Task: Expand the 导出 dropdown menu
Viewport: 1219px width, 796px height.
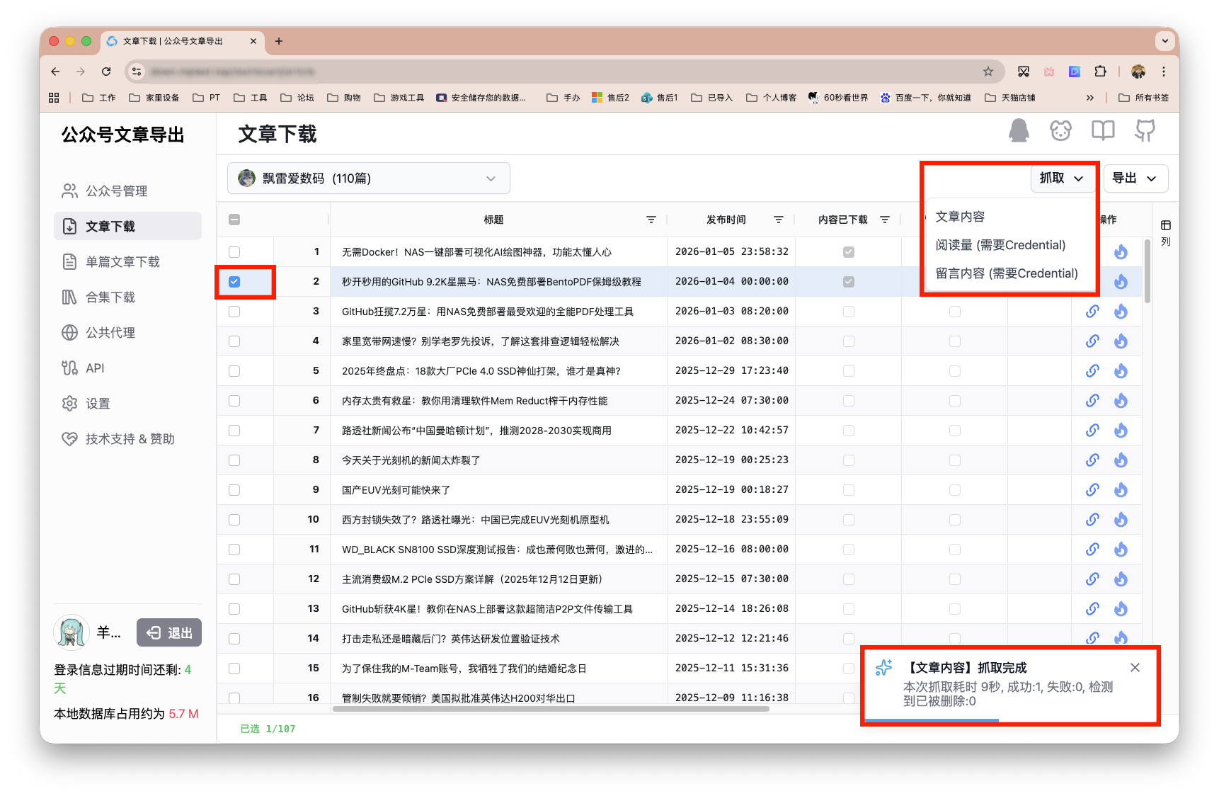Action: 1135,178
